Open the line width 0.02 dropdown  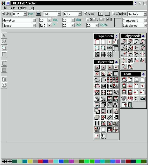25,14
